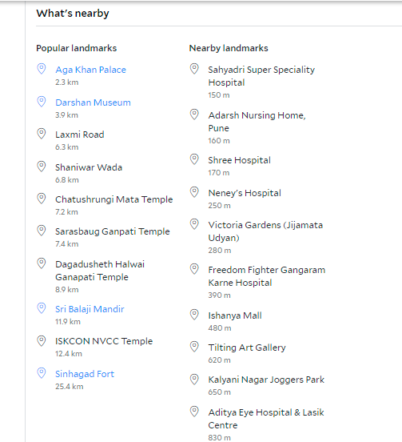Screen dimensions: 402x442
Task: Click the Nearby landmarks heading
Action: tap(229, 48)
